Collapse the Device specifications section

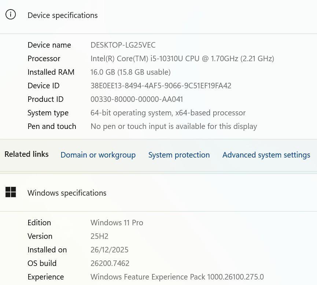point(62,15)
